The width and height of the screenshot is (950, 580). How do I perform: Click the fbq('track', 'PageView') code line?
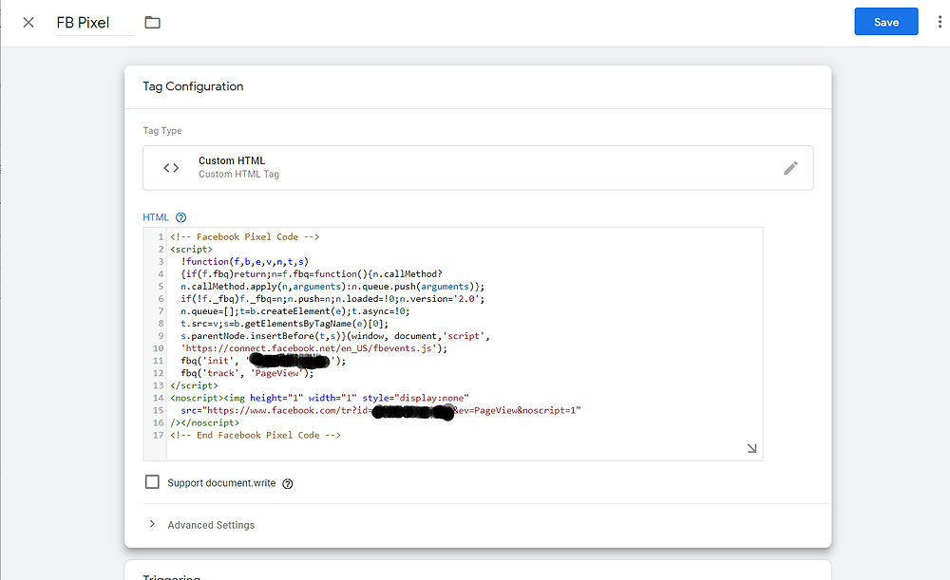tap(247, 373)
